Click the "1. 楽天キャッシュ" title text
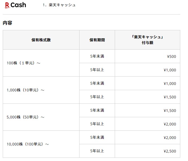The width and height of the screenshot is (188, 161). 59,5
